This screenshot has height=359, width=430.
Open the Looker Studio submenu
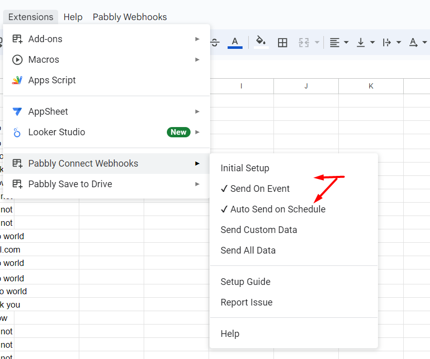[107, 132]
